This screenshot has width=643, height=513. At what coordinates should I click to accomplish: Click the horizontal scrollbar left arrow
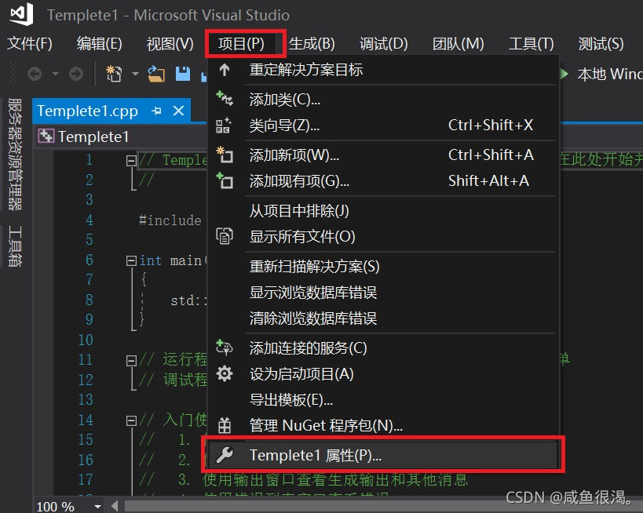pos(115,507)
